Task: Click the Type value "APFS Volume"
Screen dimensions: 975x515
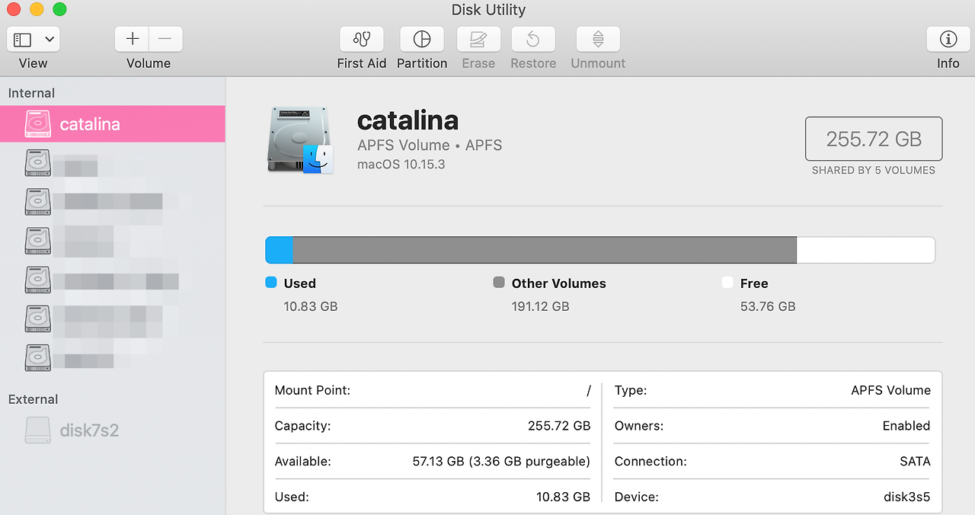Action: pos(890,390)
